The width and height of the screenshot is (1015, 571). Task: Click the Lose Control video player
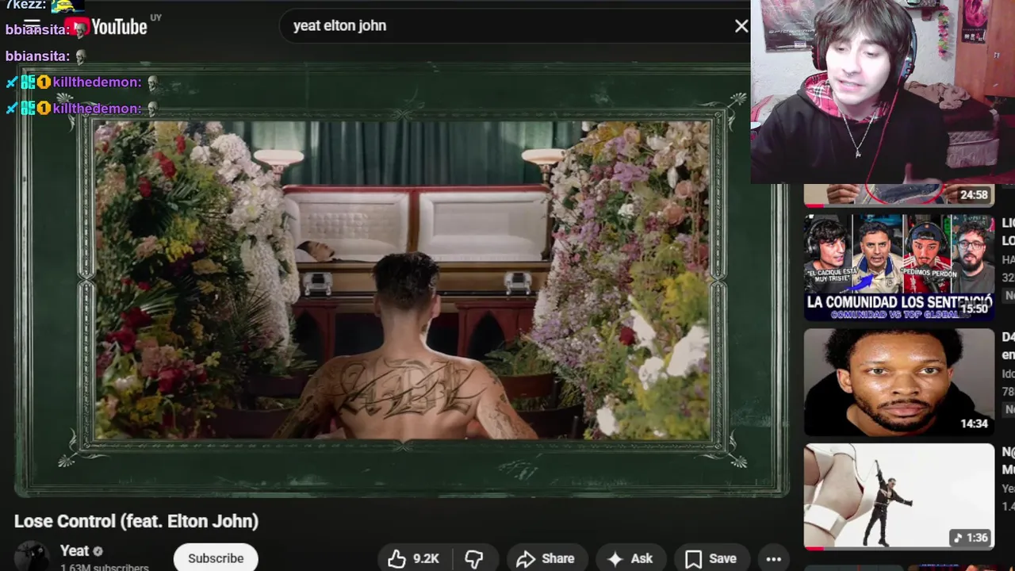coord(402,279)
